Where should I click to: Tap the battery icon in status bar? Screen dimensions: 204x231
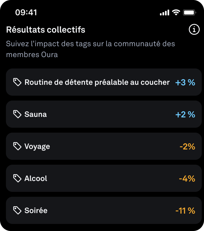click(190, 13)
